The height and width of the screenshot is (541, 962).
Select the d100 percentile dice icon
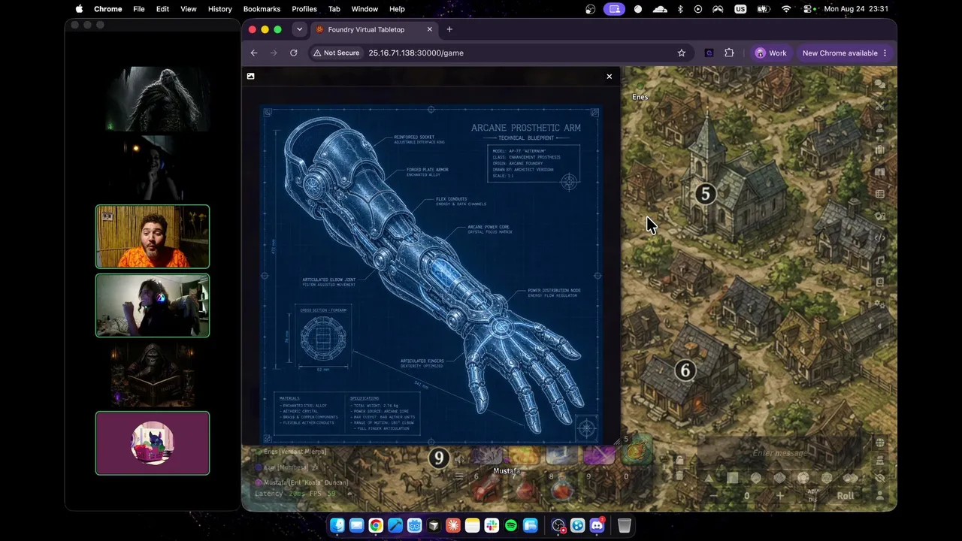point(851,478)
